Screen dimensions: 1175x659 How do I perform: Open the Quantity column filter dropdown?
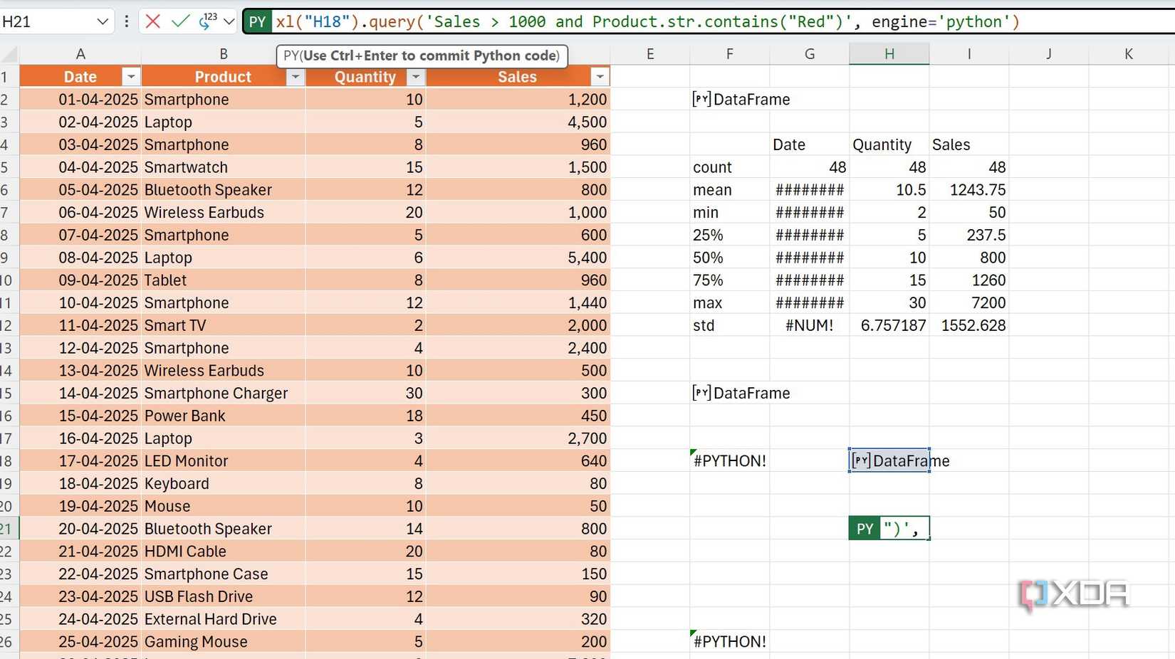coord(417,76)
